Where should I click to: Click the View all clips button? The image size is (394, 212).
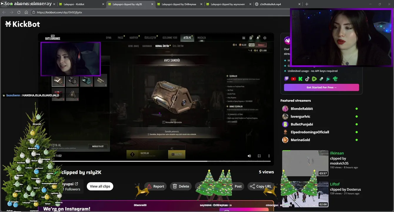tap(100, 186)
